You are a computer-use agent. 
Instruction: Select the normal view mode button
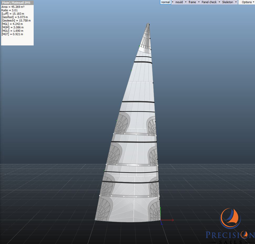coord(165,2)
